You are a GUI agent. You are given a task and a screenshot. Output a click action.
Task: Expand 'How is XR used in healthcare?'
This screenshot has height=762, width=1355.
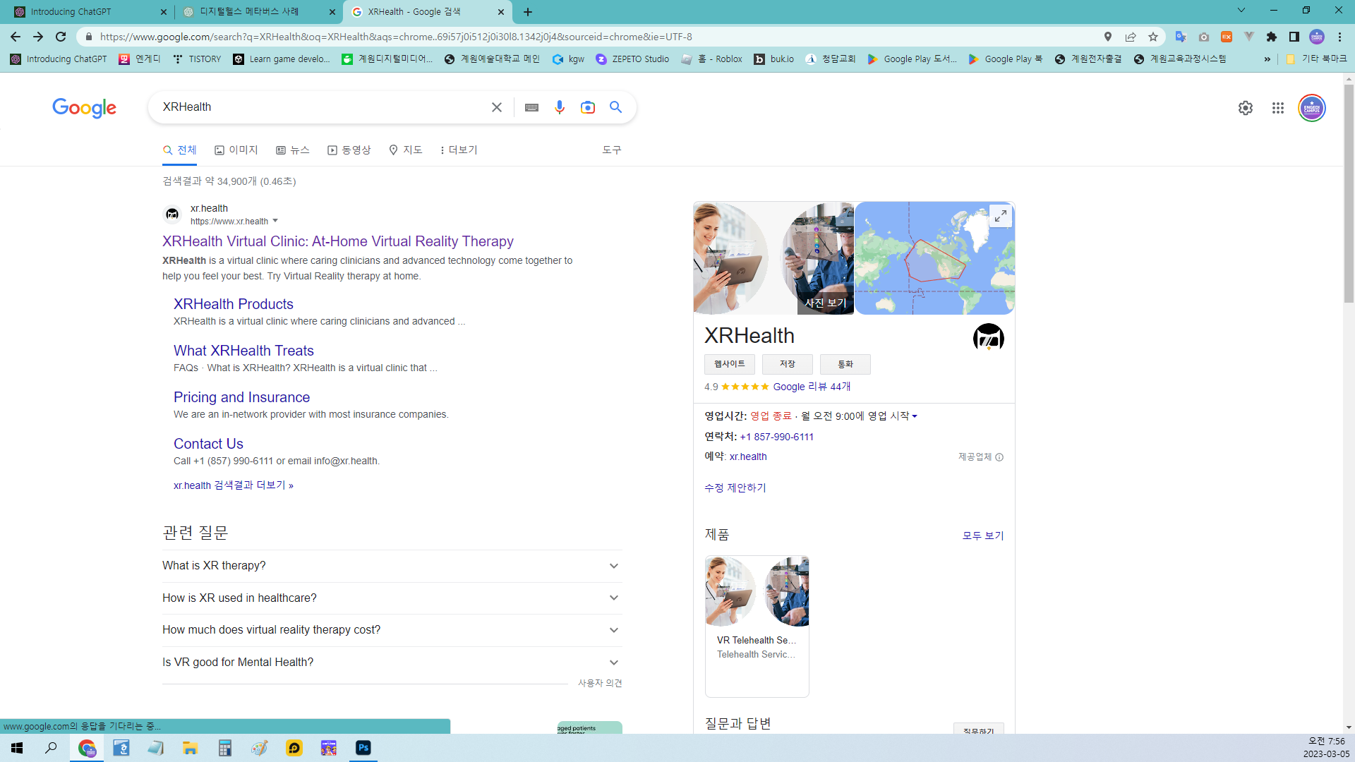point(392,598)
